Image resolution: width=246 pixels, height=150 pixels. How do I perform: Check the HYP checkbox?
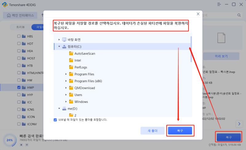[x=19, y=95]
